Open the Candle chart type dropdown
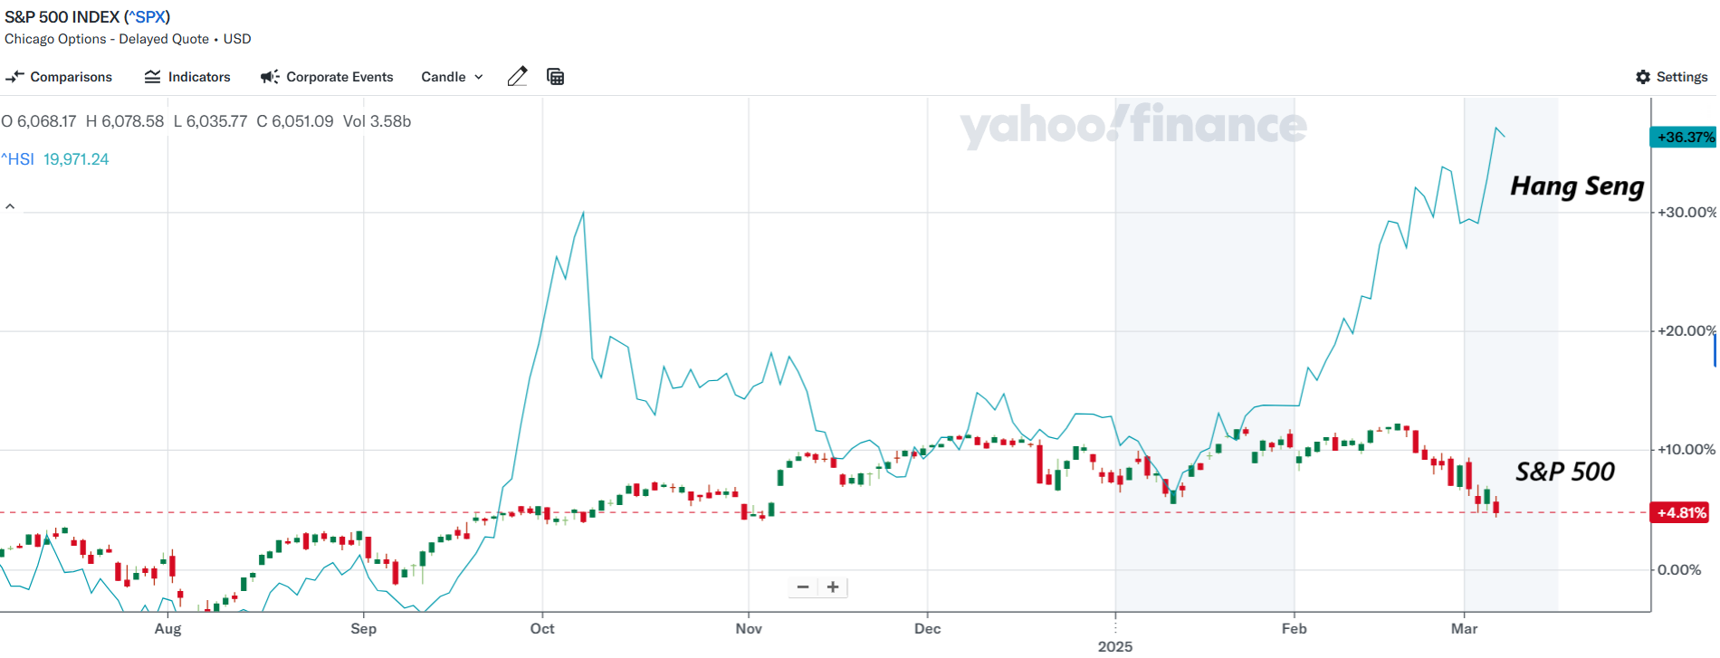Image resolution: width=1720 pixels, height=658 pixels. pyautogui.click(x=450, y=77)
